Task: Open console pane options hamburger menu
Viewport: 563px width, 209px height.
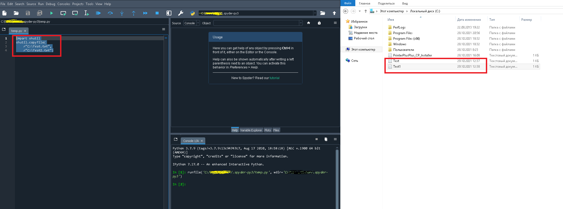Action: click(x=335, y=139)
